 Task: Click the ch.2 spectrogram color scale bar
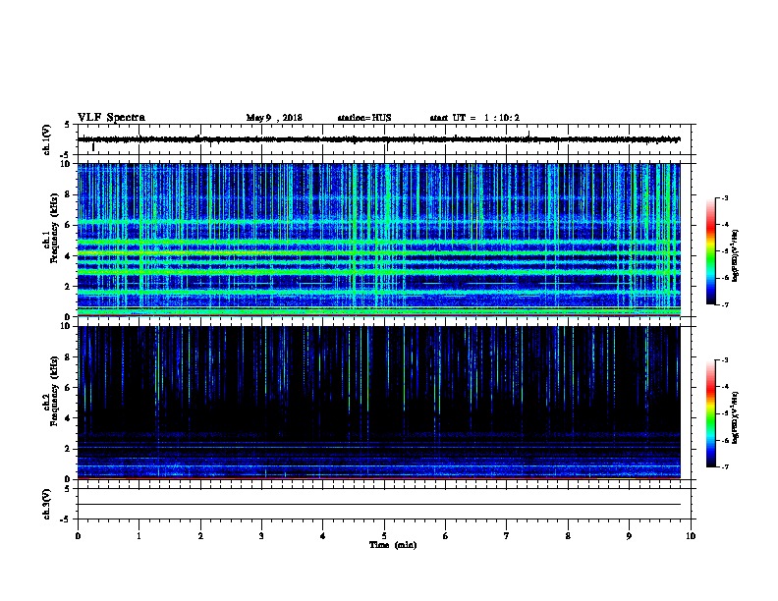[x=711, y=413]
